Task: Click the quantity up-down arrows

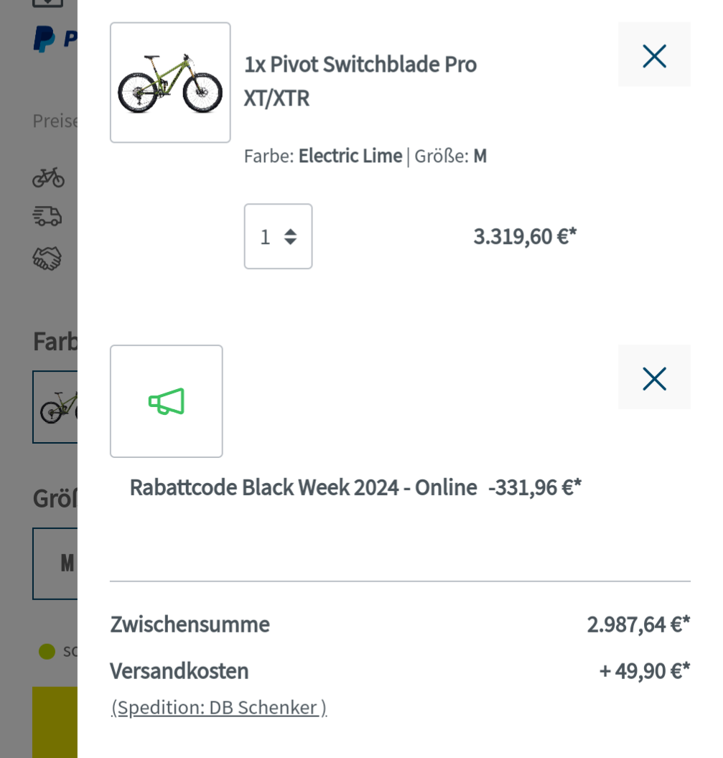Action: pos(290,236)
